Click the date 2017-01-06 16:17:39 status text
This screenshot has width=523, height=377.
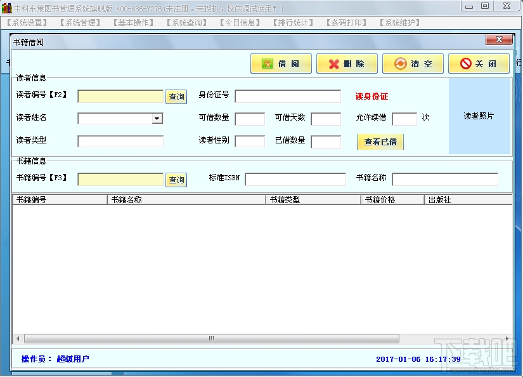(418, 359)
